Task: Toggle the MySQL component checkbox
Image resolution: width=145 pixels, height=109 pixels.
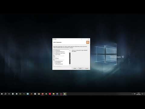Action: 56,50
